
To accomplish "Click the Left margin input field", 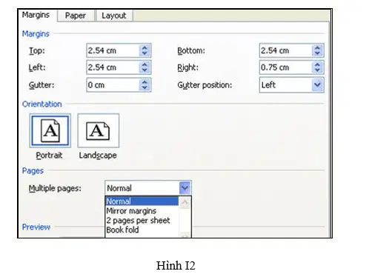I will click(x=113, y=67).
